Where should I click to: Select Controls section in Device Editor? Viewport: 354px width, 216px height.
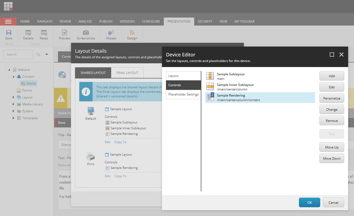click(184, 85)
